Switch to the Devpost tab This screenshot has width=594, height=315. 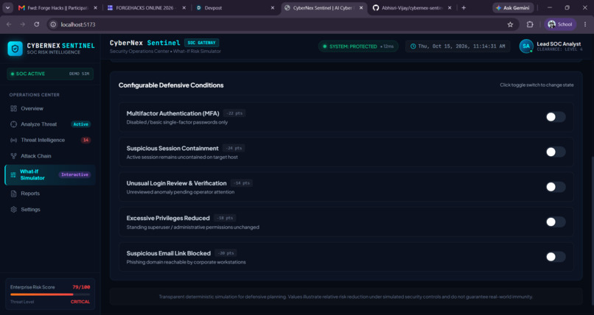[235, 7]
